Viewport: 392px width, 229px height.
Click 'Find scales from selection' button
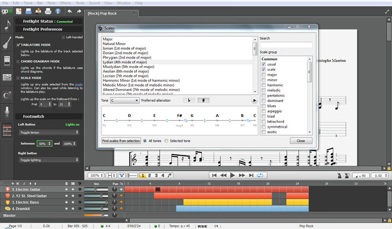tap(121, 141)
